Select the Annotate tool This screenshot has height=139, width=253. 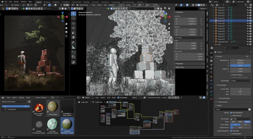[x=73, y=43]
